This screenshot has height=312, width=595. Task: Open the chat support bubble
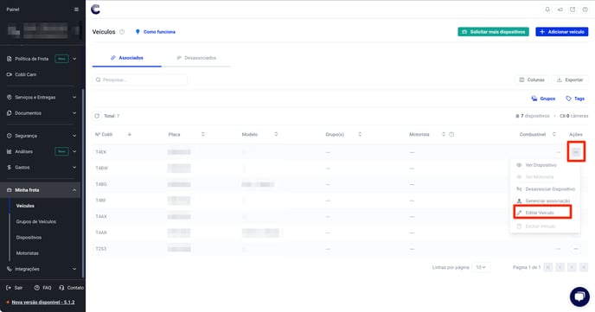point(579,296)
